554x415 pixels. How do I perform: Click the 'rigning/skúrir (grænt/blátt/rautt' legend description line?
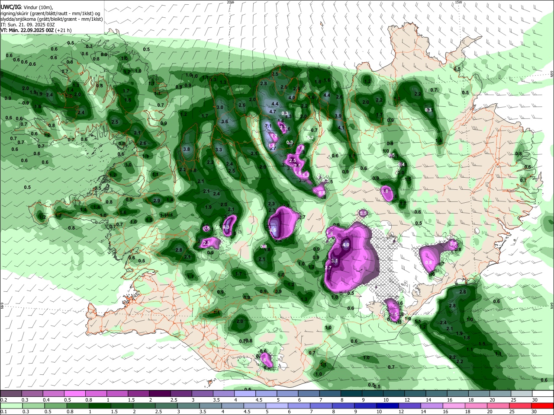tap(50, 13)
